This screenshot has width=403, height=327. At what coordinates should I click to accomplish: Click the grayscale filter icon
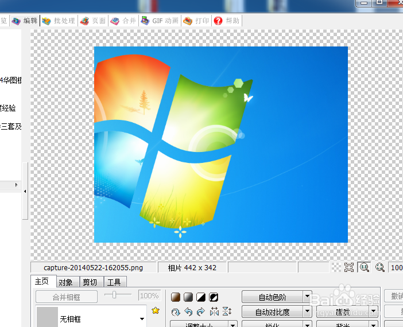(x=188, y=297)
